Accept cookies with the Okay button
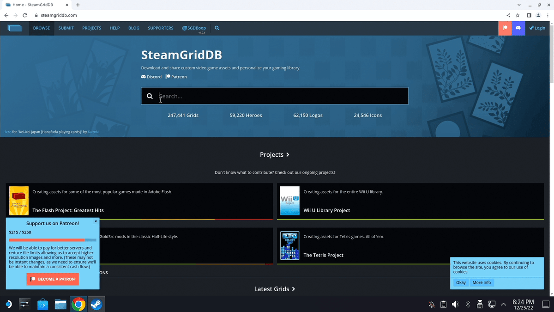554x312 pixels. (461, 282)
